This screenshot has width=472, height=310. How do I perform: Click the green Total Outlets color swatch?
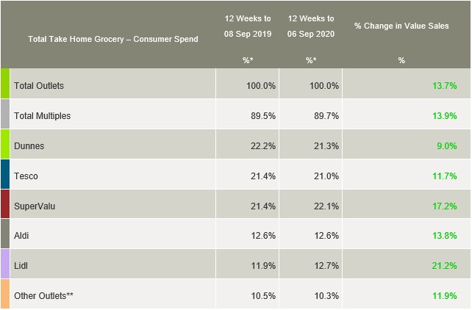pos(4,84)
